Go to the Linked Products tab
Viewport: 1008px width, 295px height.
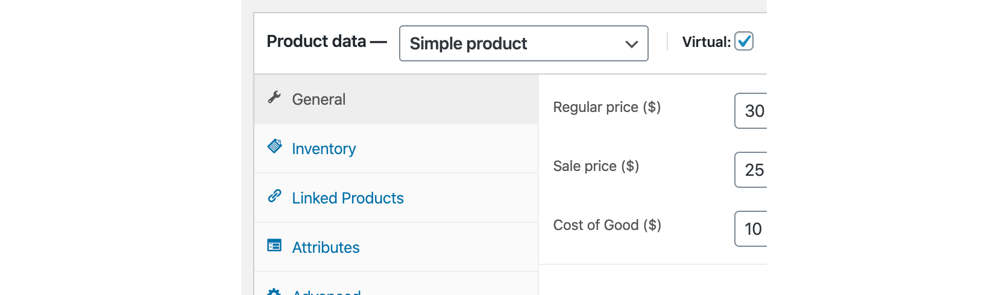point(348,198)
